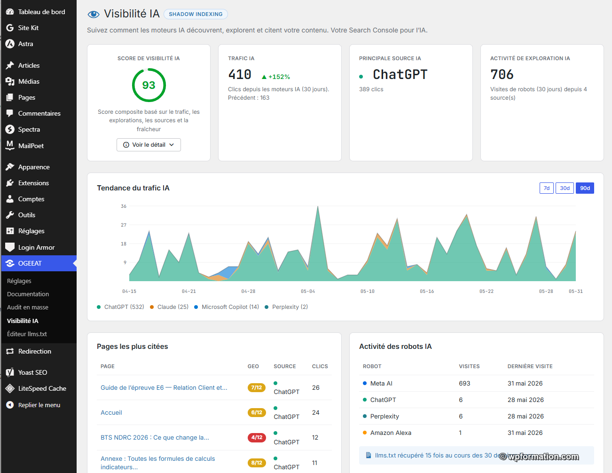The image size is (612, 473).
Task: Click the Astra theme icon
Action: pyautogui.click(x=10, y=44)
